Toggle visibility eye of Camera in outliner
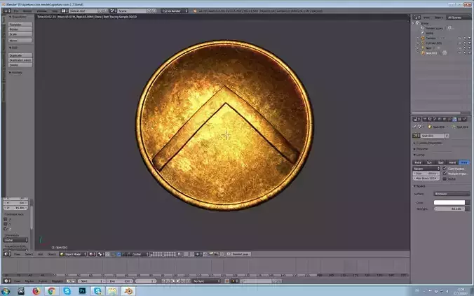This screenshot has height=296, width=474. pyautogui.click(x=460, y=38)
